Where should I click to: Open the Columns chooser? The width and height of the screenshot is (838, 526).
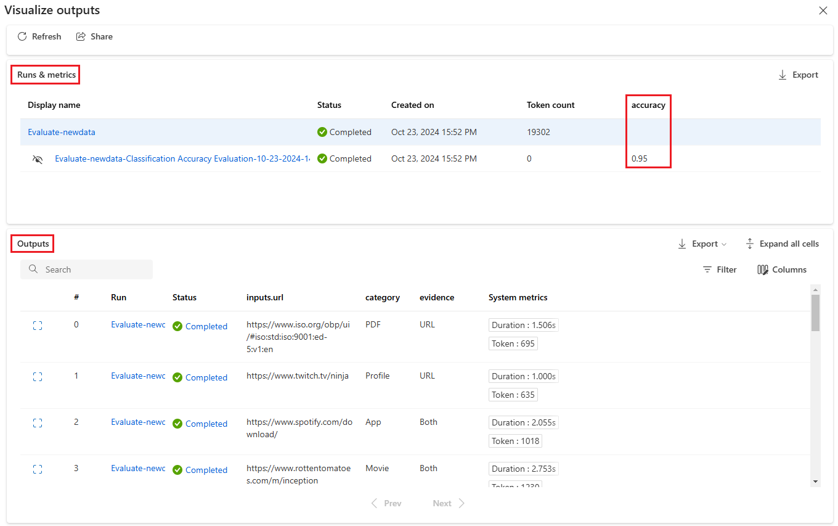click(x=782, y=269)
